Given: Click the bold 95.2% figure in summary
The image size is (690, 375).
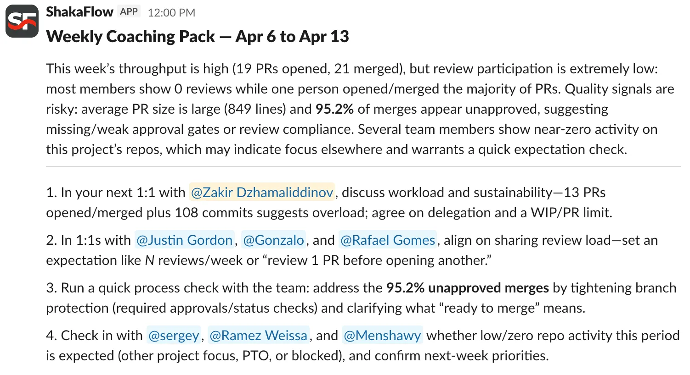Looking at the screenshot, I should point(334,109).
